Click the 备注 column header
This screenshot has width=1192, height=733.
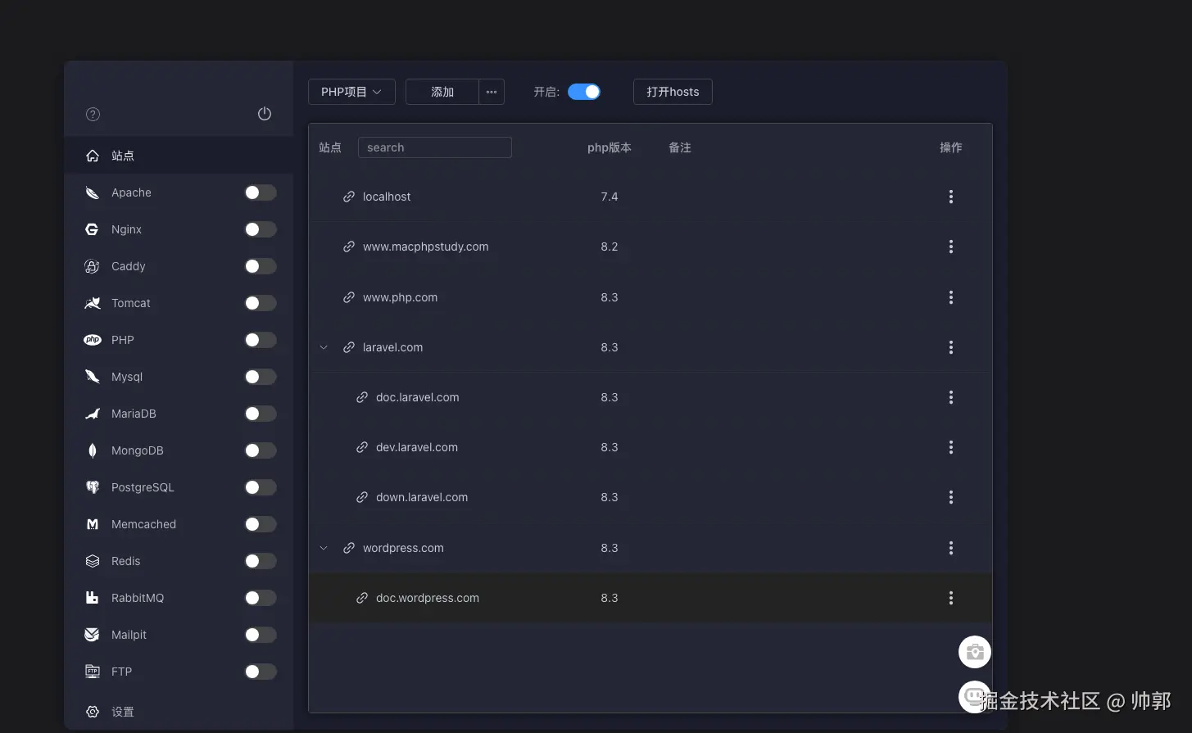(680, 147)
